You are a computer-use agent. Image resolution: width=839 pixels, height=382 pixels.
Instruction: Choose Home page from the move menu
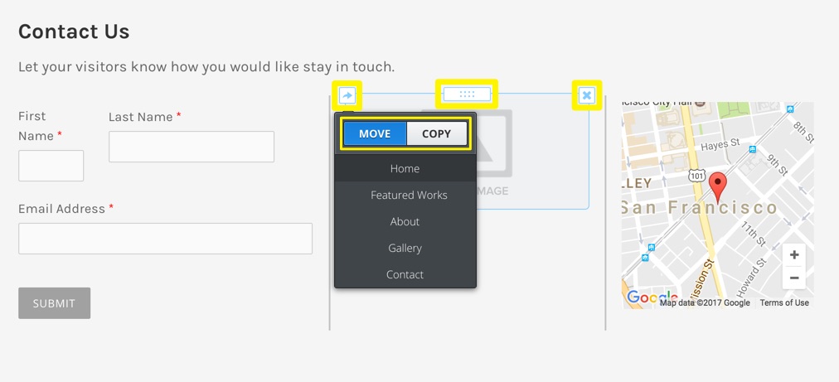coord(405,168)
